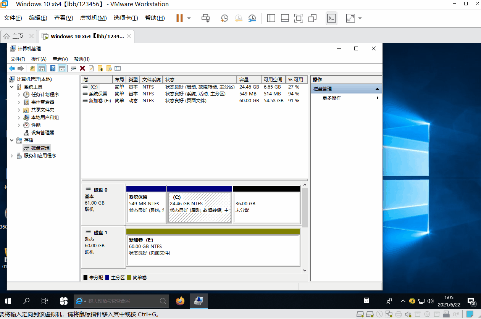Expand the 共享文件夹 tree node
Viewport: 481px width, 319px height.
(x=19, y=110)
